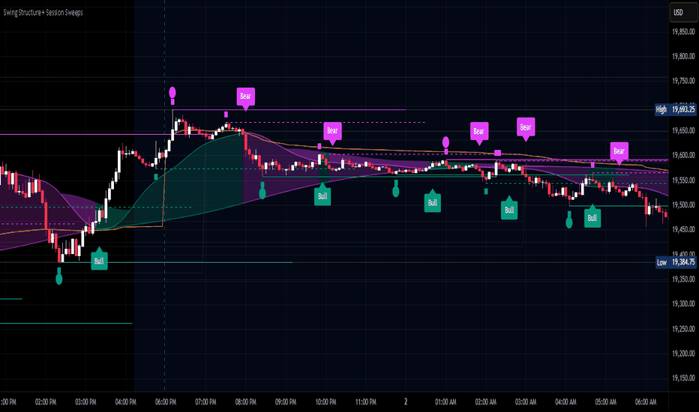Click the magenta sweep circle above the 06:00 PM high
699x412 pixels.
172,93
